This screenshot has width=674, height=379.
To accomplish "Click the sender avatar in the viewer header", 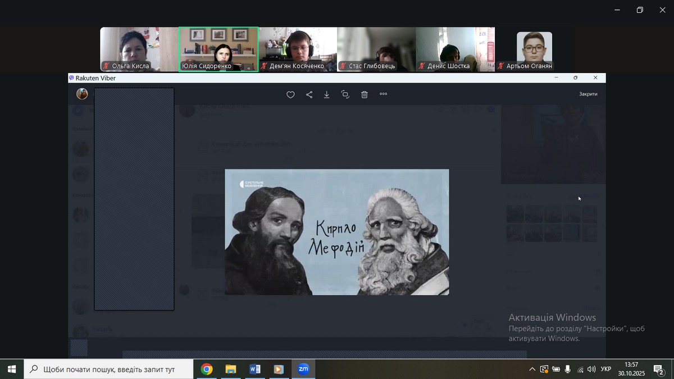I will pyautogui.click(x=82, y=94).
